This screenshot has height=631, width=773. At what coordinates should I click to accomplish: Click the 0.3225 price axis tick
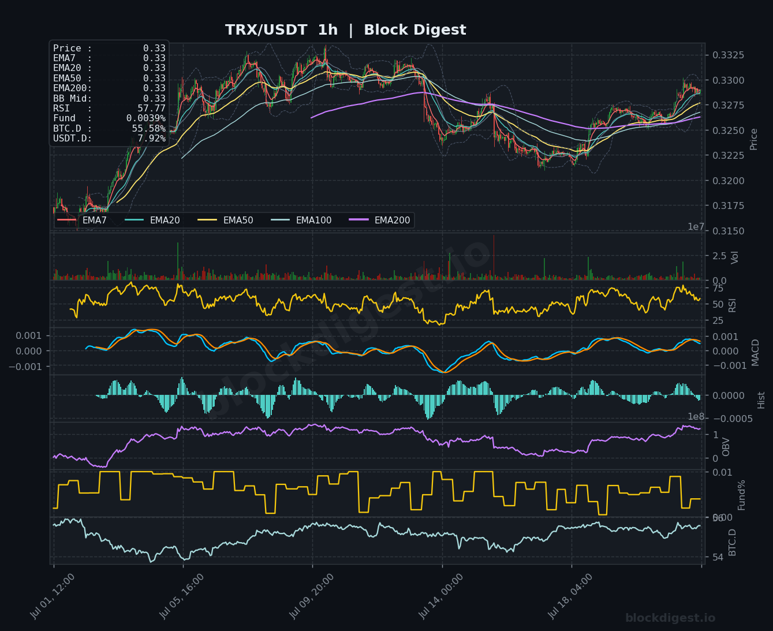click(x=729, y=156)
